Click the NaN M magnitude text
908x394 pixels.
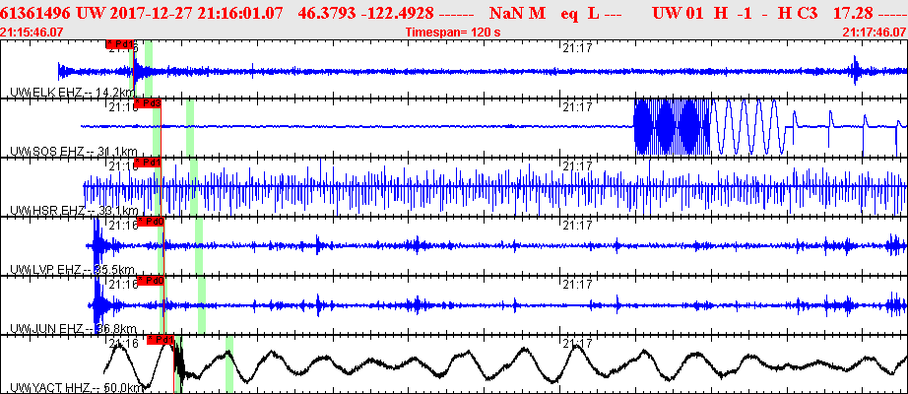(x=517, y=12)
